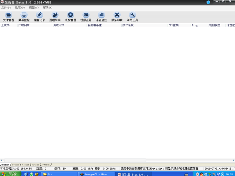Sort by 上线ID column header
Screen dimensions: 235x176
[x=9, y=25]
